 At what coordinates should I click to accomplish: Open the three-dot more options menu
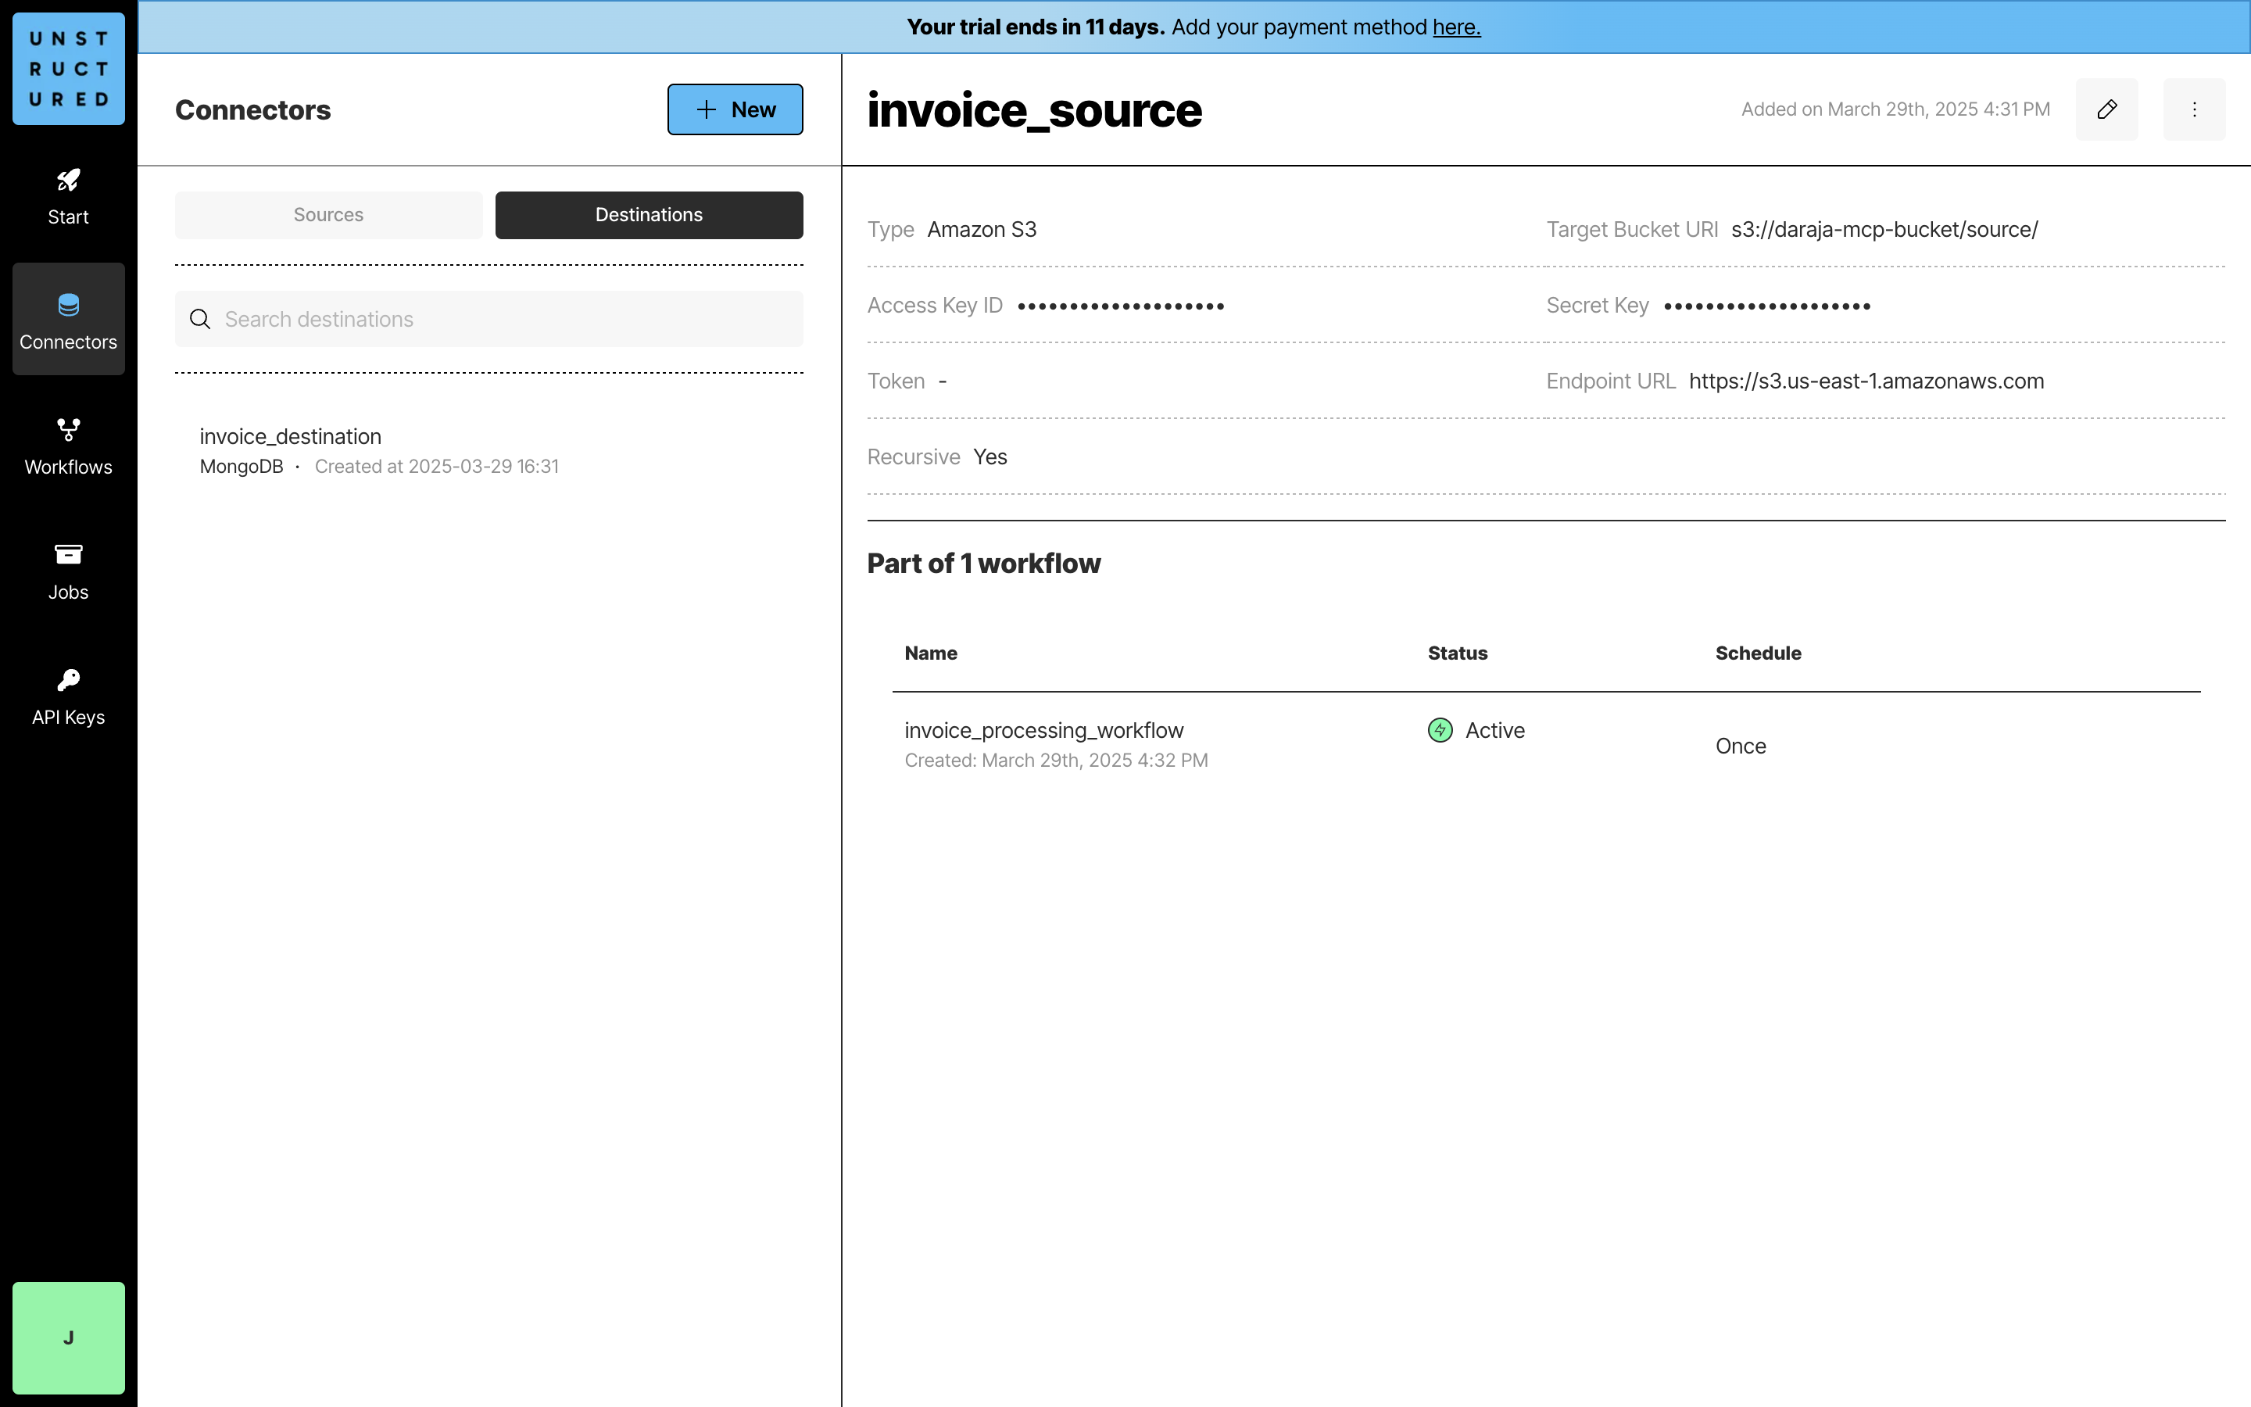[x=2193, y=109]
